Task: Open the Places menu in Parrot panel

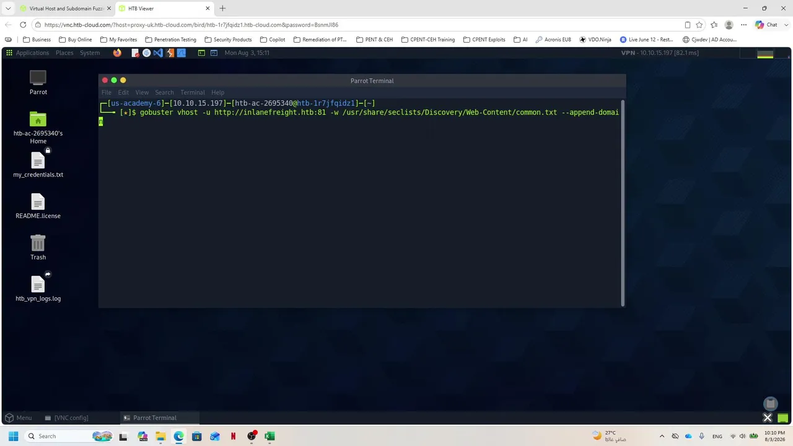Action: 64,53
